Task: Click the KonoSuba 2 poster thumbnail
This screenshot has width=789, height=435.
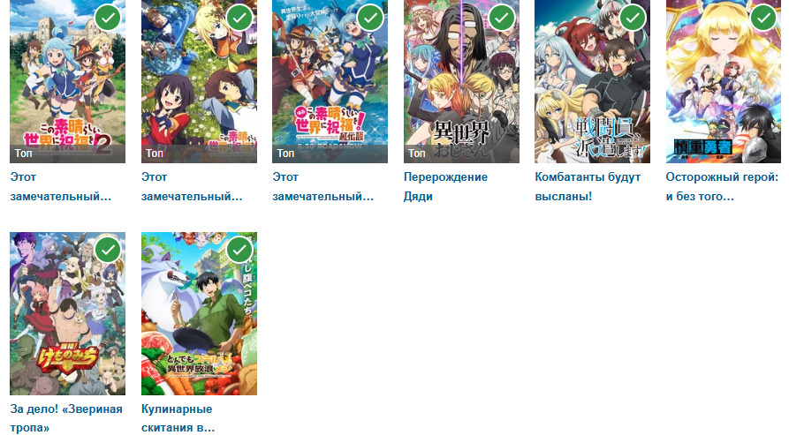Action: click(x=67, y=81)
